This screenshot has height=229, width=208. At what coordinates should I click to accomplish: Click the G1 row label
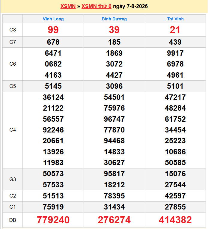coord(13,207)
